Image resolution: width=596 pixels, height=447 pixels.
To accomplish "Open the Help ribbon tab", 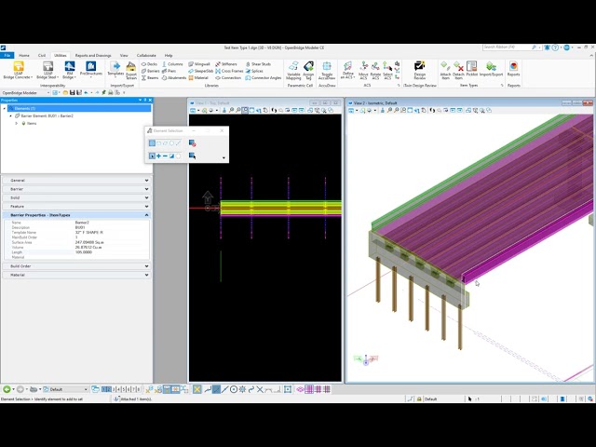I will (169, 56).
